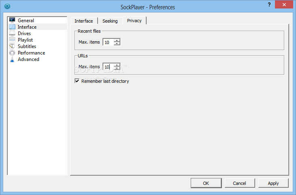Increase URLs max items value
The image size is (296, 195).
pyautogui.click(x=117, y=65)
